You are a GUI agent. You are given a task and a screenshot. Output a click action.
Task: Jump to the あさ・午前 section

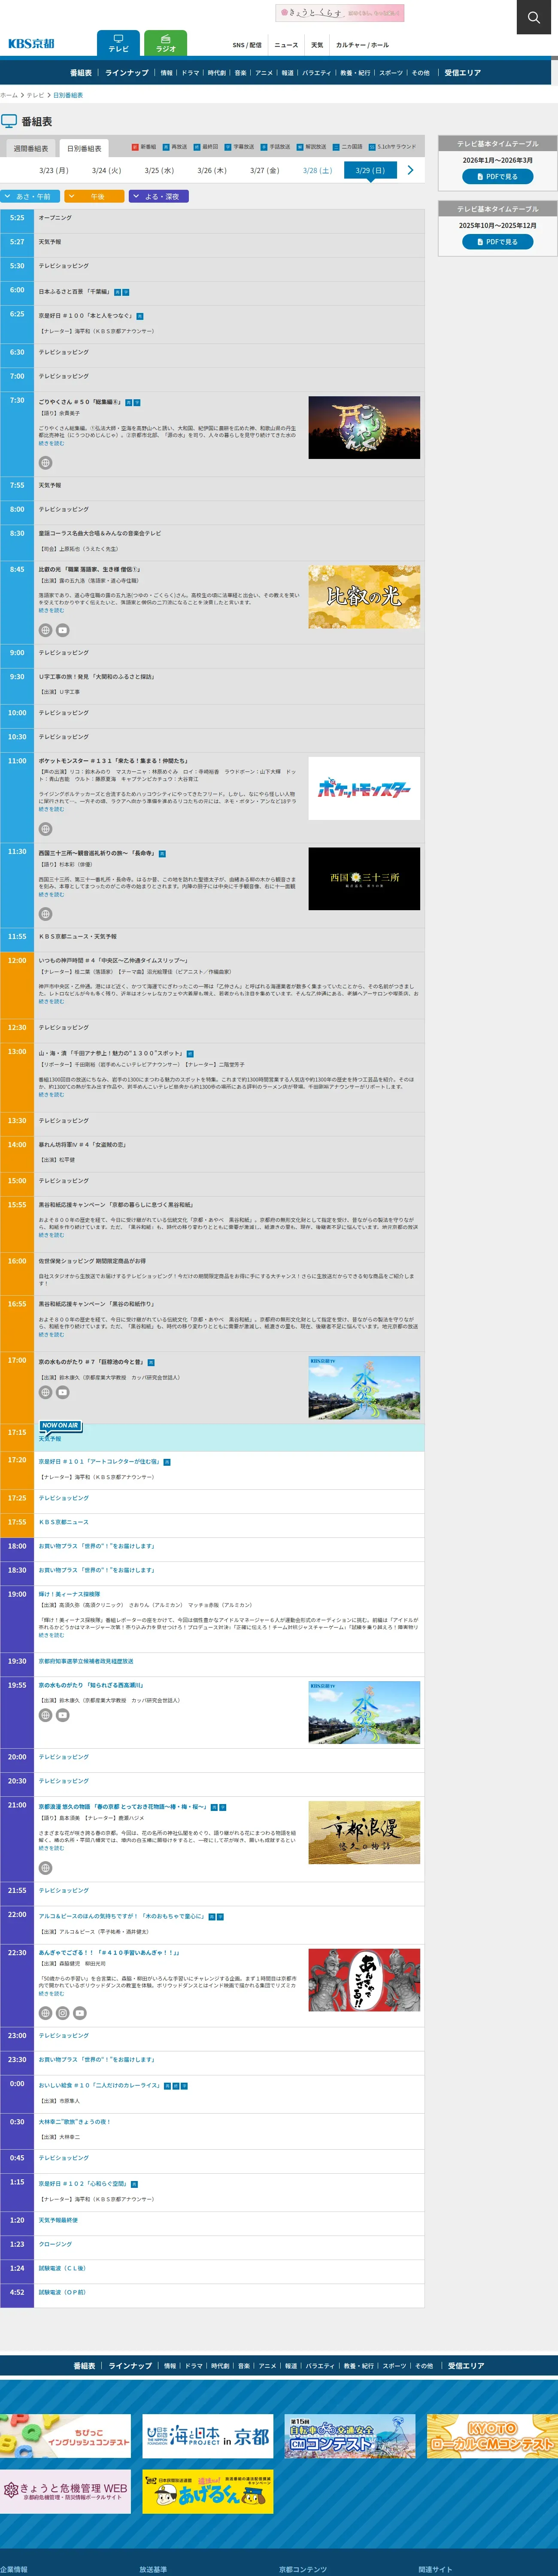(30, 196)
